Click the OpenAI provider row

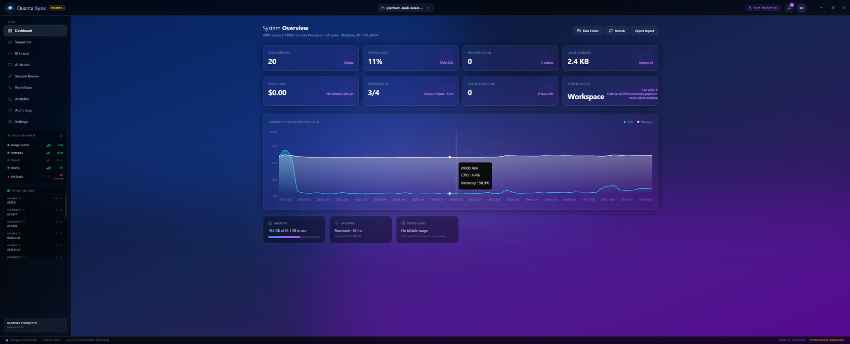(x=36, y=160)
